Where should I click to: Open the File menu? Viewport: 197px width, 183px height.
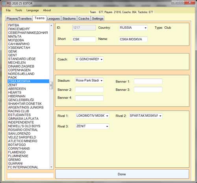coord(8,10)
